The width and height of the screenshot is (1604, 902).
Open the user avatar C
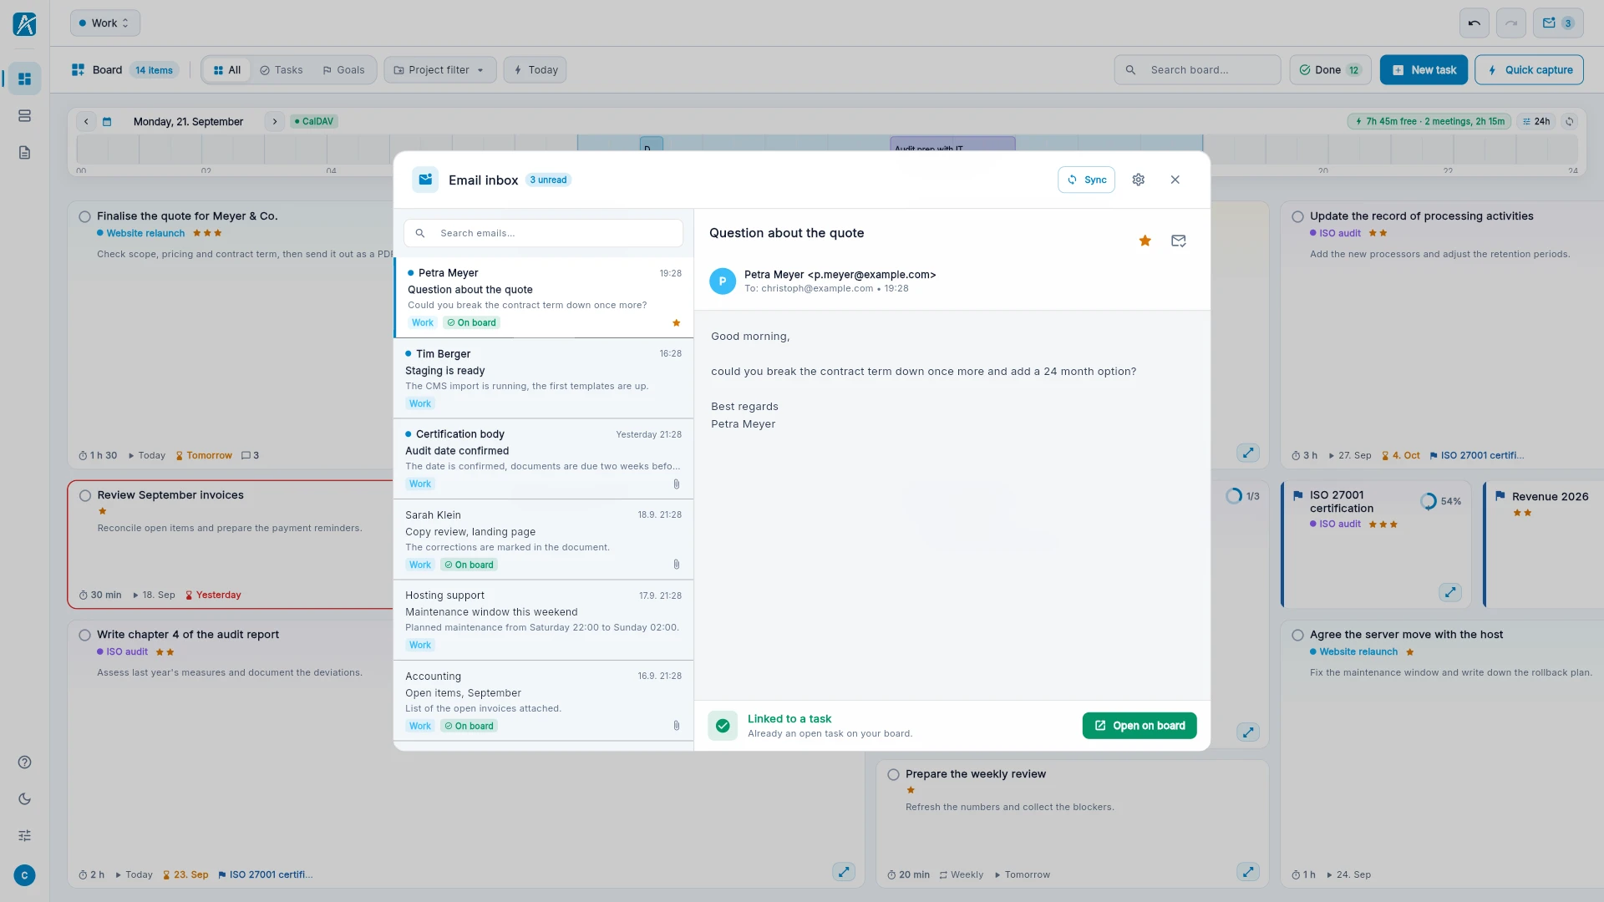pos(24,875)
